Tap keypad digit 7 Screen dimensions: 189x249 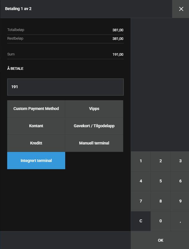[141, 201]
